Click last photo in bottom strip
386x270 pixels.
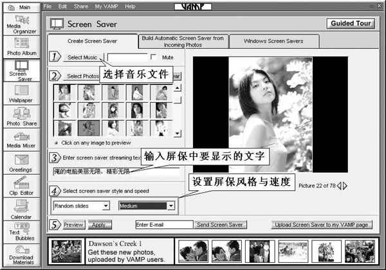(360, 251)
